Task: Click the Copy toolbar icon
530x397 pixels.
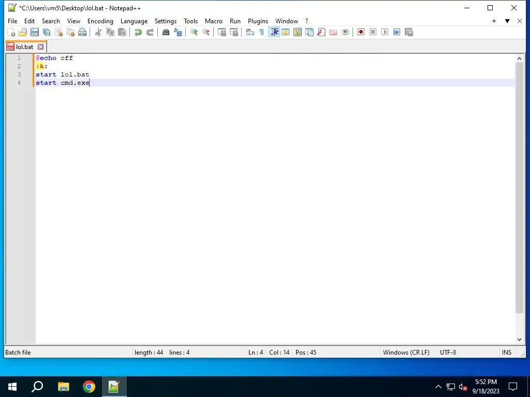Action: pyautogui.click(x=110, y=32)
